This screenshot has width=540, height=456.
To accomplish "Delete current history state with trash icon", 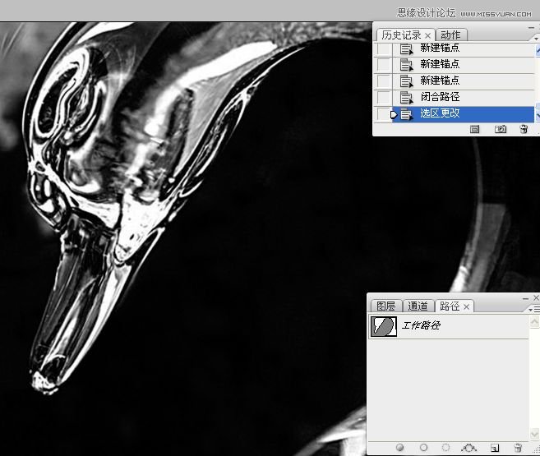I will (x=524, y=129).
